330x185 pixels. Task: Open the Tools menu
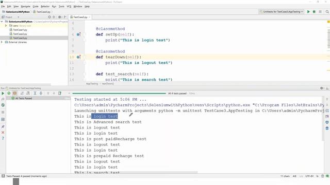[61, 7]
